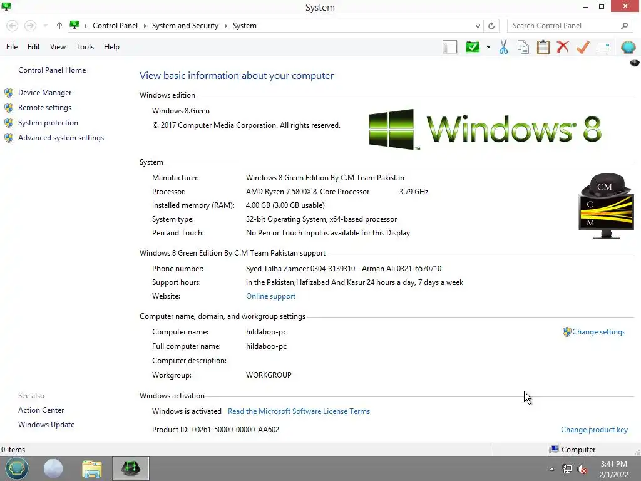Viewport: 641px width, 481px height.
Task: Click Control Panel breadcrumb
Action: [x=115, y=26]
